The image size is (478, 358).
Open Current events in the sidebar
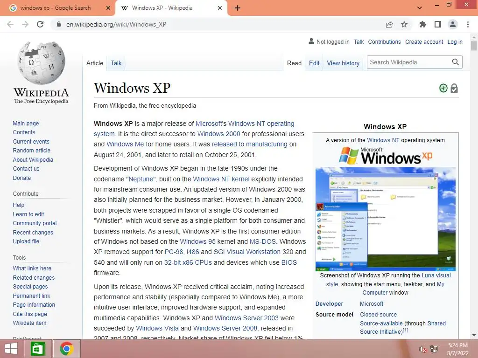pyautogui.click(x=31, y=142)
